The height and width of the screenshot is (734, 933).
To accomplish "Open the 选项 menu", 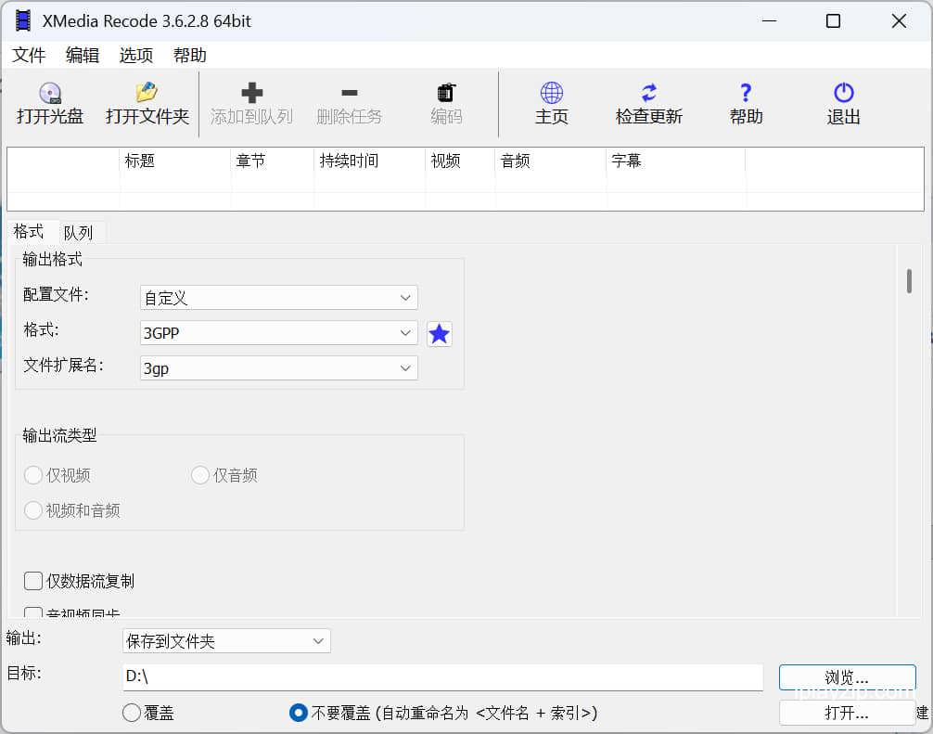I will point(135,56).
